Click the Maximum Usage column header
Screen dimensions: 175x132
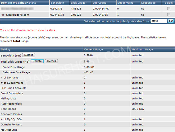tap(142, 49)
